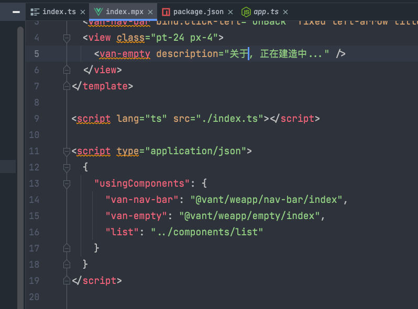418x309 pixels.
Task: Click template fold end marker on line 7
Action: [67, 86]
